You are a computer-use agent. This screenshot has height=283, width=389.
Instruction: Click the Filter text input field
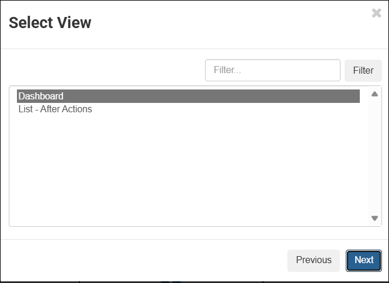(272, 70)
